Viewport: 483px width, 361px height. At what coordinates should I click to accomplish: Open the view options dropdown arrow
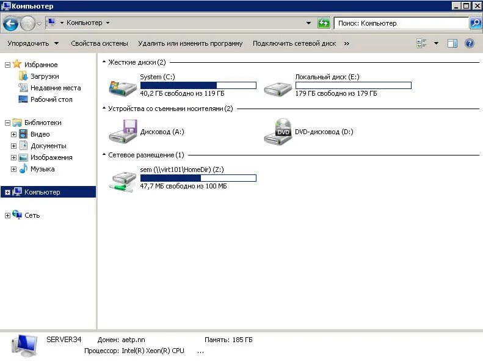[x=436, y=43]
